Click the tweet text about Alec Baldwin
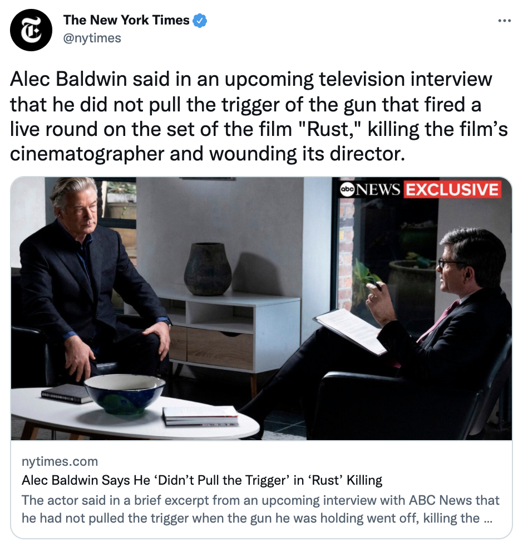 coord(259,116)
